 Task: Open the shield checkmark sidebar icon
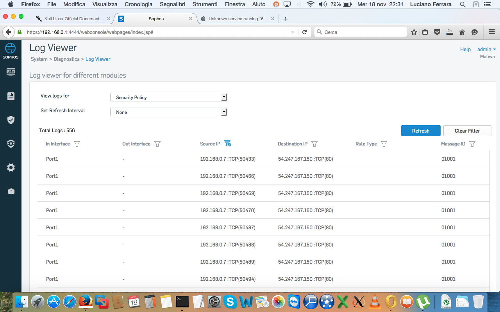(11, 120)
